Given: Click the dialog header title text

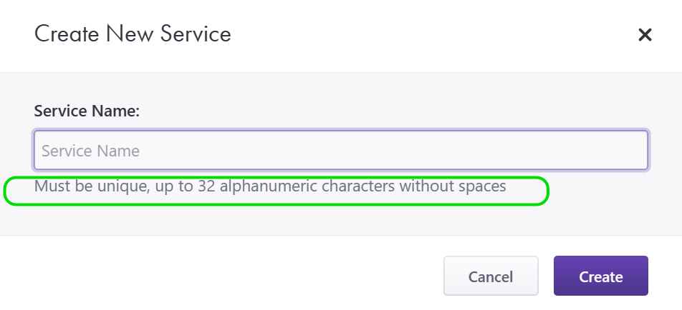Looking at the screenshot, I should (133, 34).
